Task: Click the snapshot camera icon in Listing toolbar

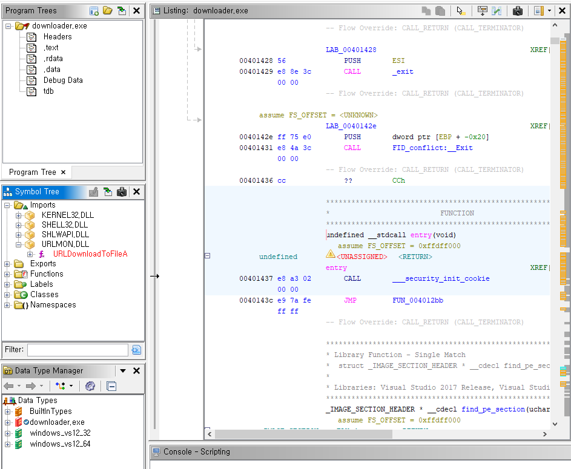Action: coord(518,10)
